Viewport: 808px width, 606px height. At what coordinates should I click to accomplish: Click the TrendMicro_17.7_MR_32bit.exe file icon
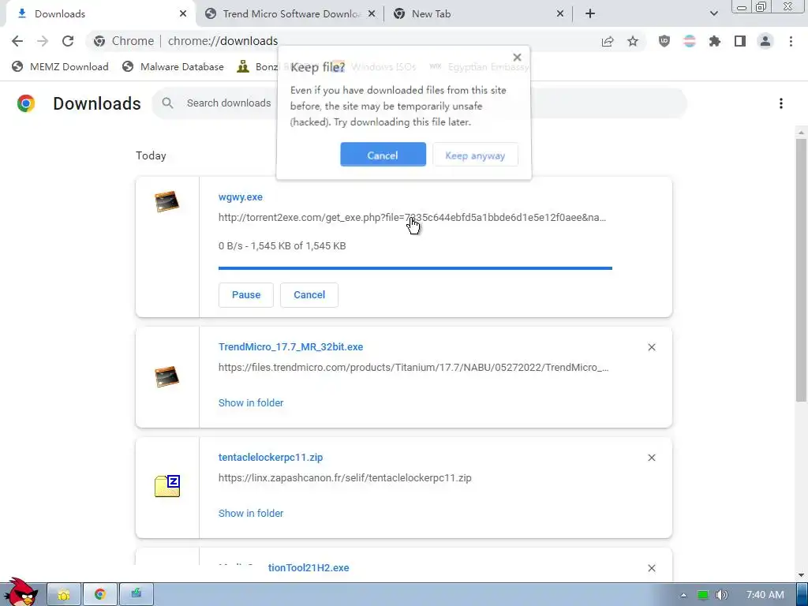click(167, 376)
